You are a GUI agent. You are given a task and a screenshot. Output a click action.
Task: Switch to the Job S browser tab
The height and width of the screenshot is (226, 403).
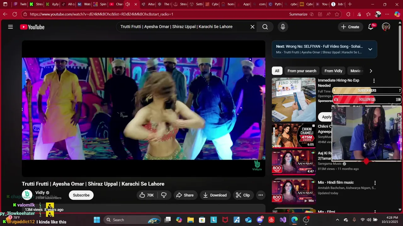pyautogui.click(x=338, y=4)
